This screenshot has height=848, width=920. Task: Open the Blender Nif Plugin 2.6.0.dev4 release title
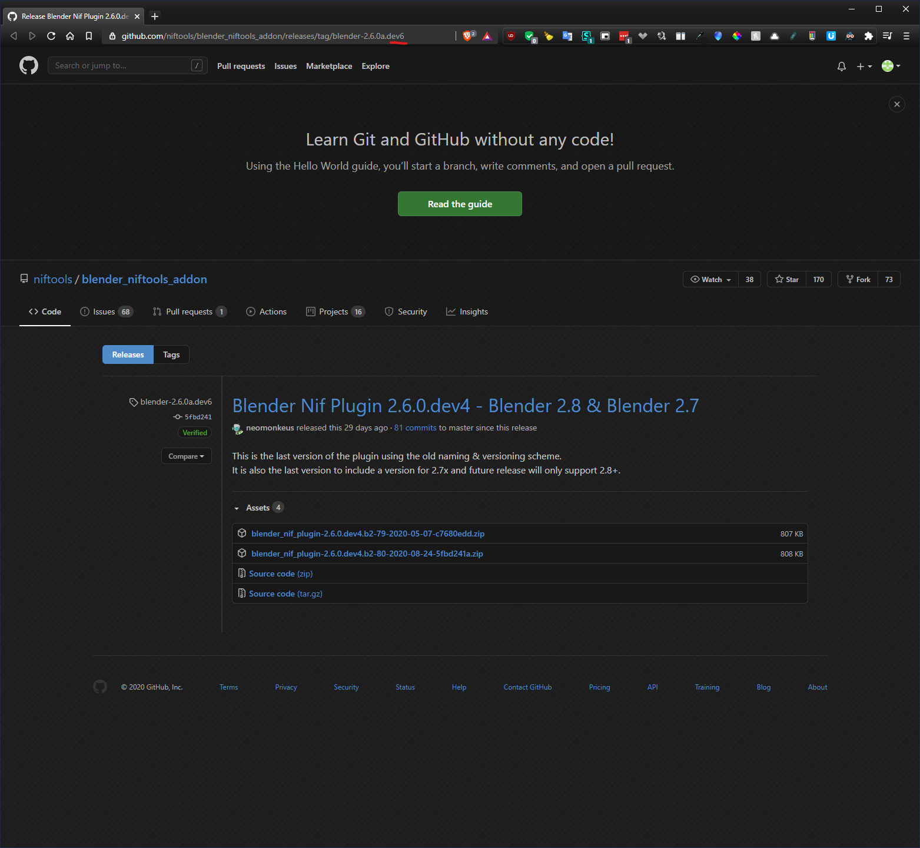click(466, 406)
